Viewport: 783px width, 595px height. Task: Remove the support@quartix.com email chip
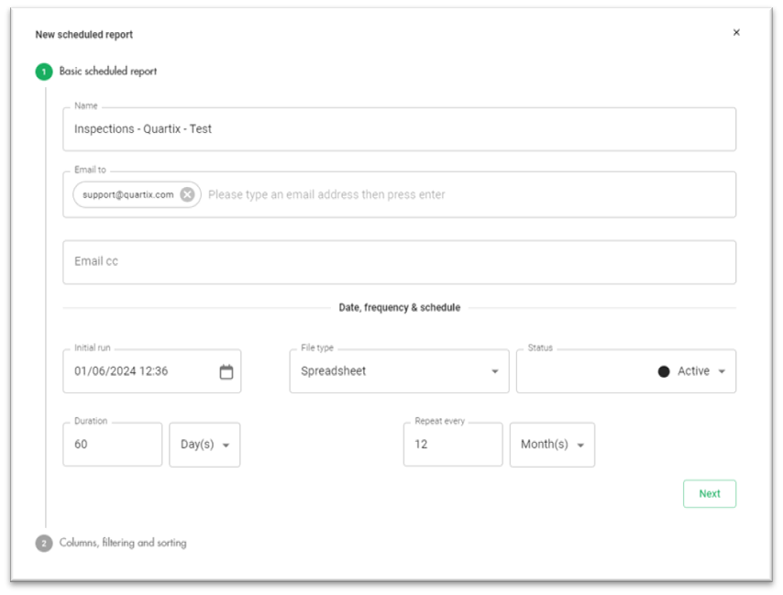186,193
